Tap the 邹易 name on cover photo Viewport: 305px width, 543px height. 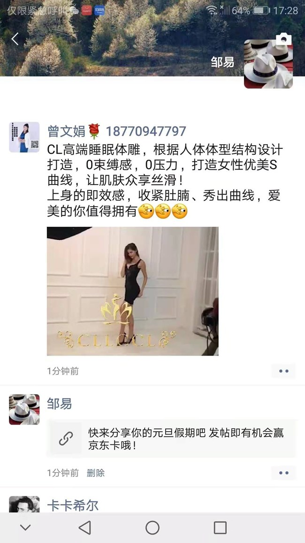[x=222, y=62]
